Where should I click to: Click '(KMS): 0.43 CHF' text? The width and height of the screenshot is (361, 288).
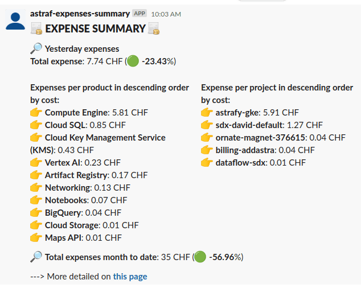[62, 150]
